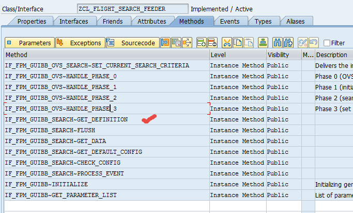Click the Exceptions button
353x213 pixels.
click(x=80, y=43)
